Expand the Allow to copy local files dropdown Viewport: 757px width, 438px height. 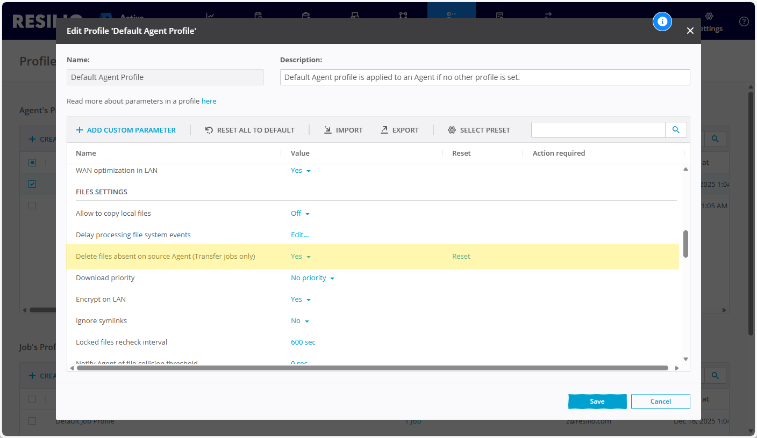point(300,214)
